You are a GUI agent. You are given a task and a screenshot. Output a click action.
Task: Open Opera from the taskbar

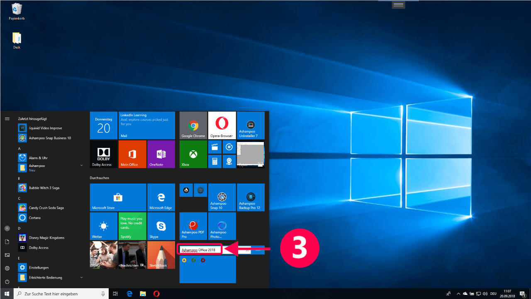click(x=156, y=294)
